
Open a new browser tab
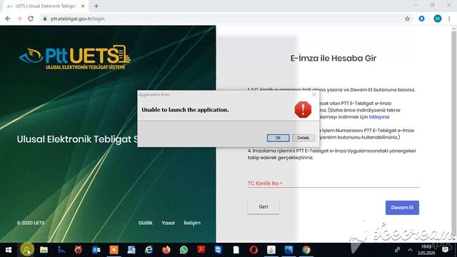click(96, 6)
